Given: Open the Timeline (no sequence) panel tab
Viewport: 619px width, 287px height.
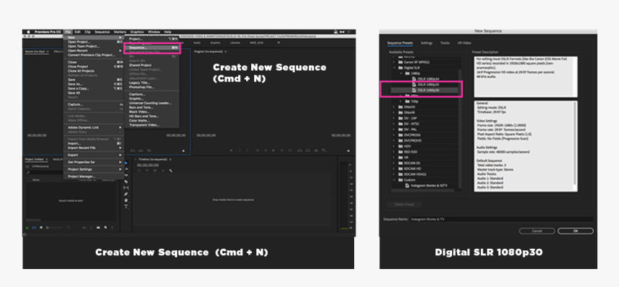Looking at the screenshot, I should click(x=153, y=159).
